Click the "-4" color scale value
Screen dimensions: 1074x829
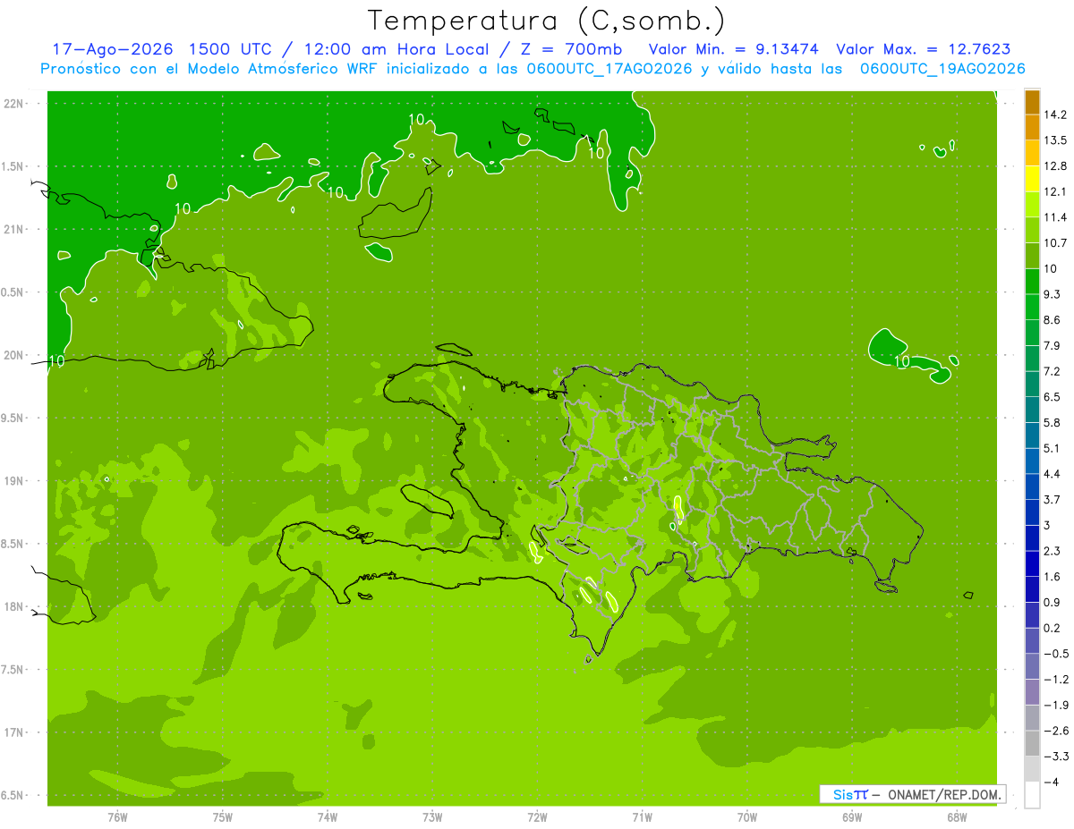pos(1051,782)
